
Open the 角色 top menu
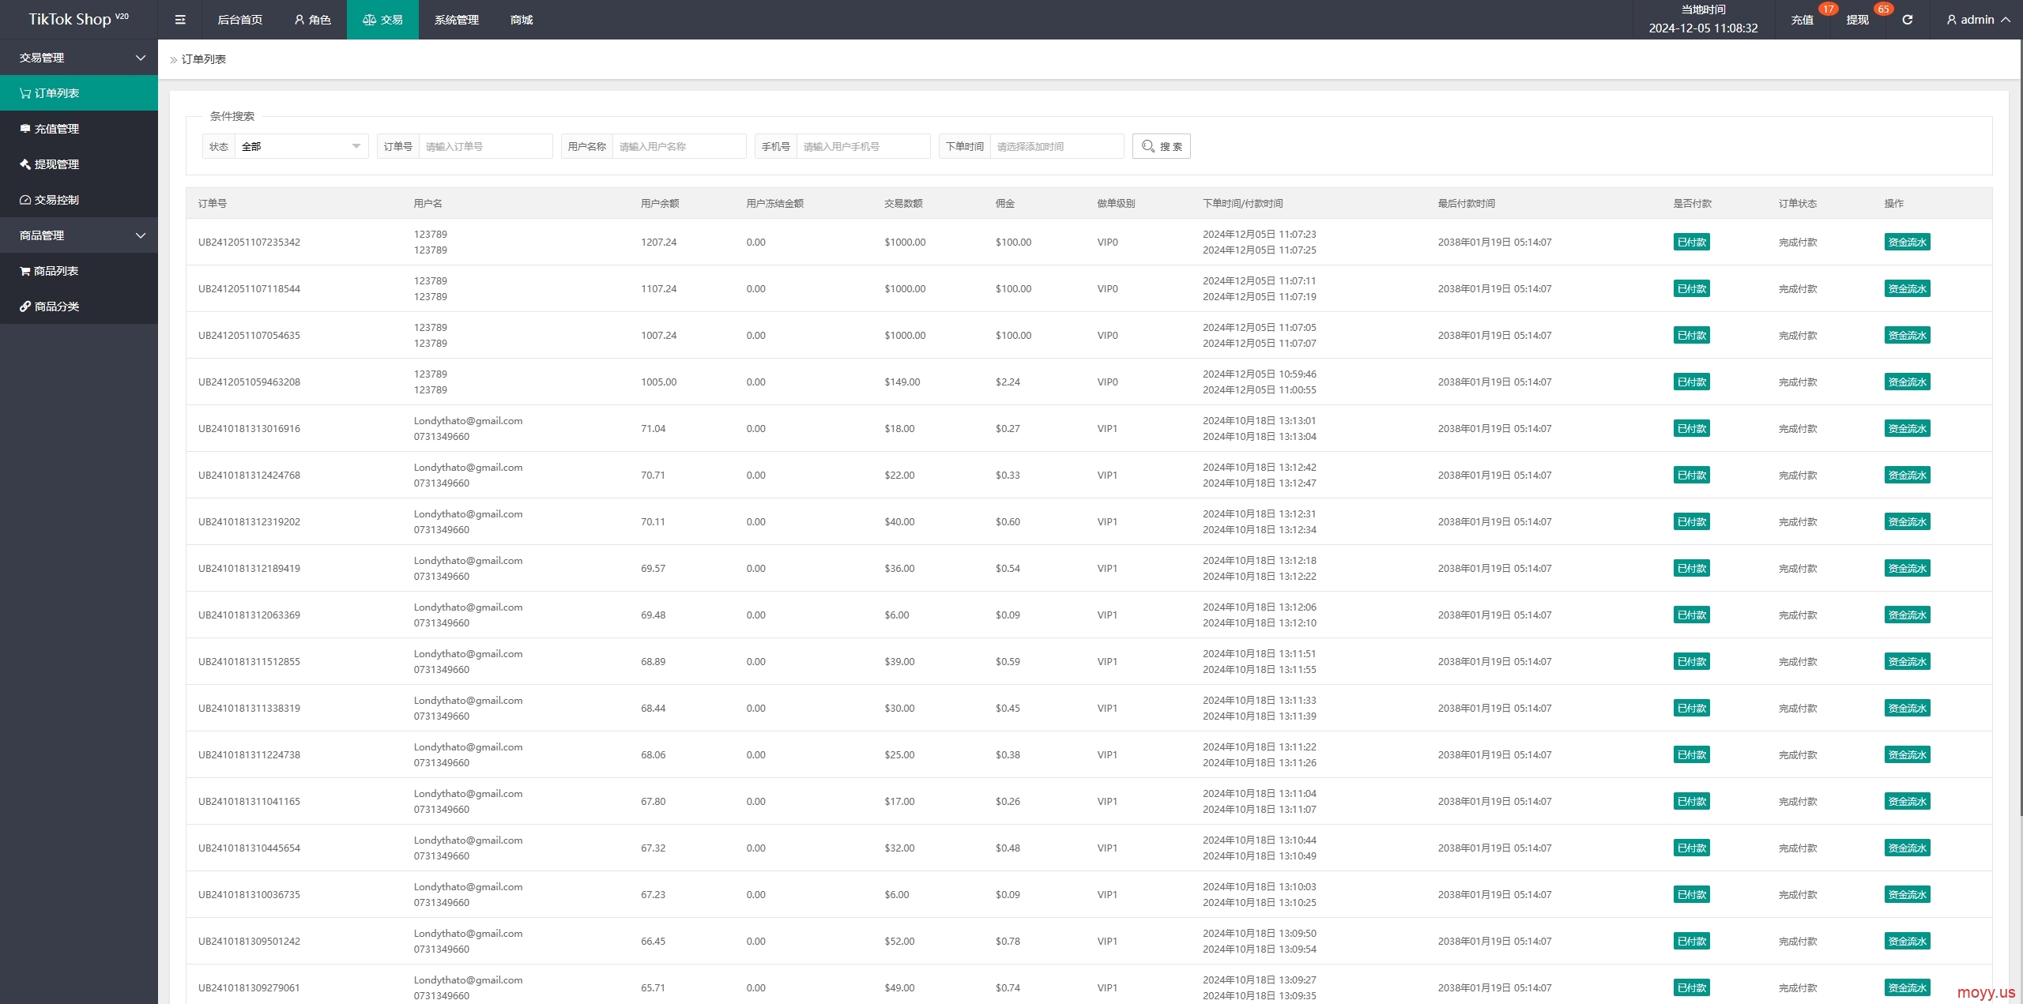pyautogui.click(x=312, y=20)
